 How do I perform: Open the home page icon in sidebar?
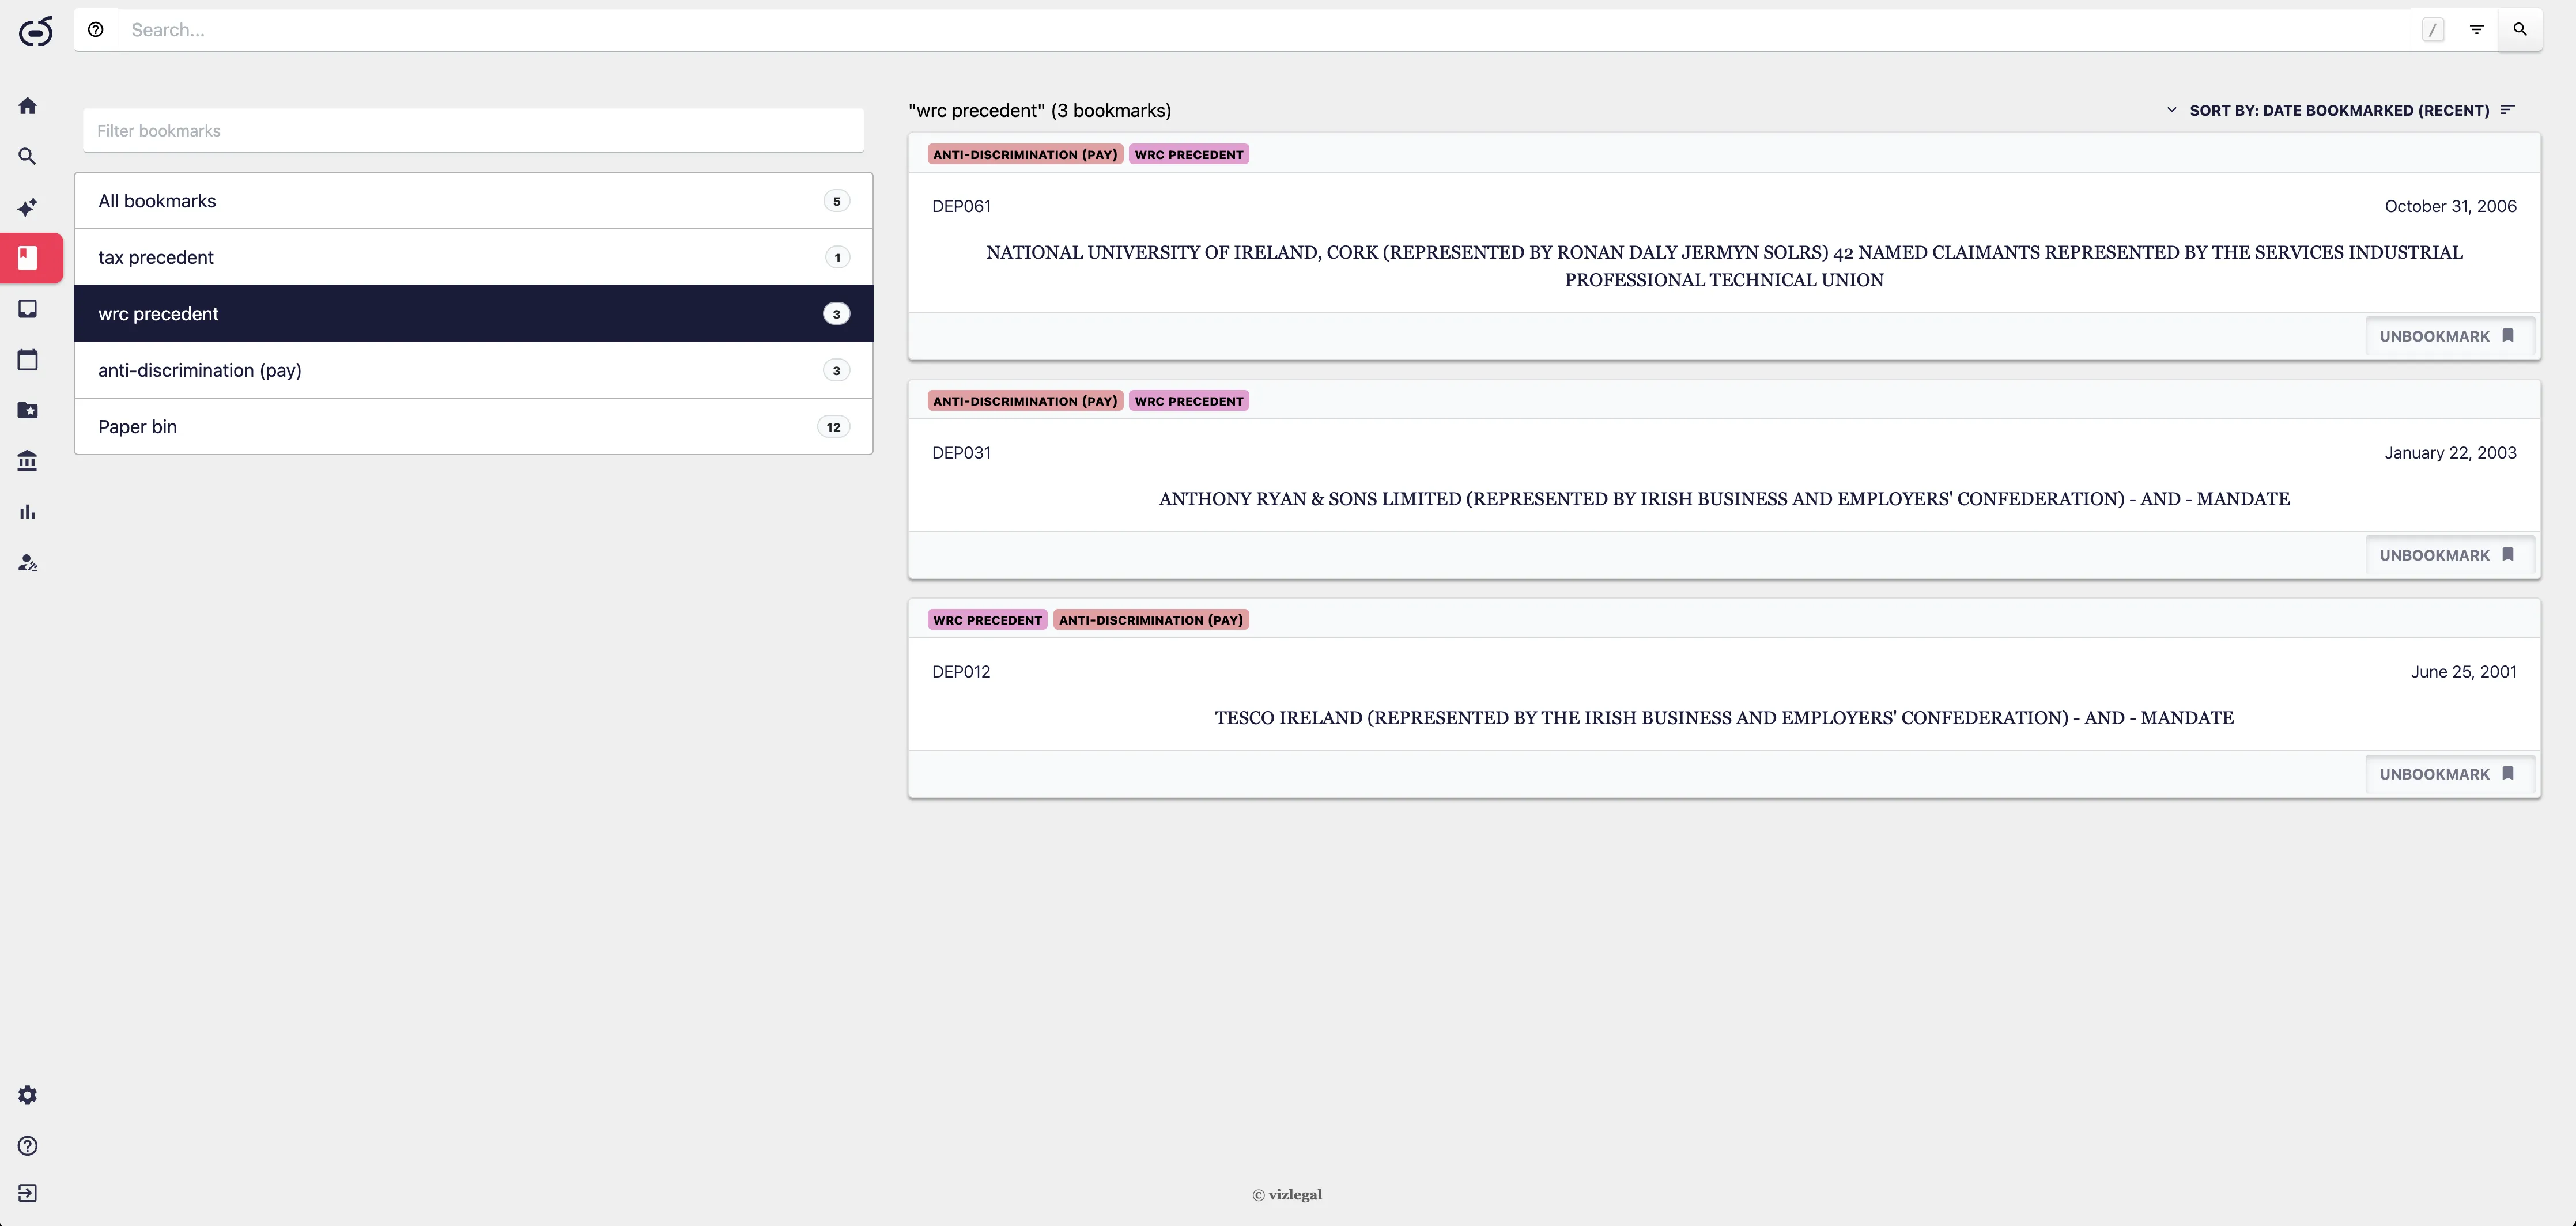pyautogui.click(x=28, y=106)
